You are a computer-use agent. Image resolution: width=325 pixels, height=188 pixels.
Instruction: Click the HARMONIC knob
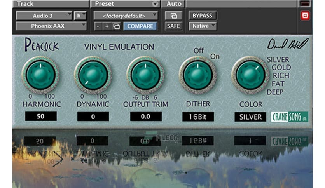(41, 75)
